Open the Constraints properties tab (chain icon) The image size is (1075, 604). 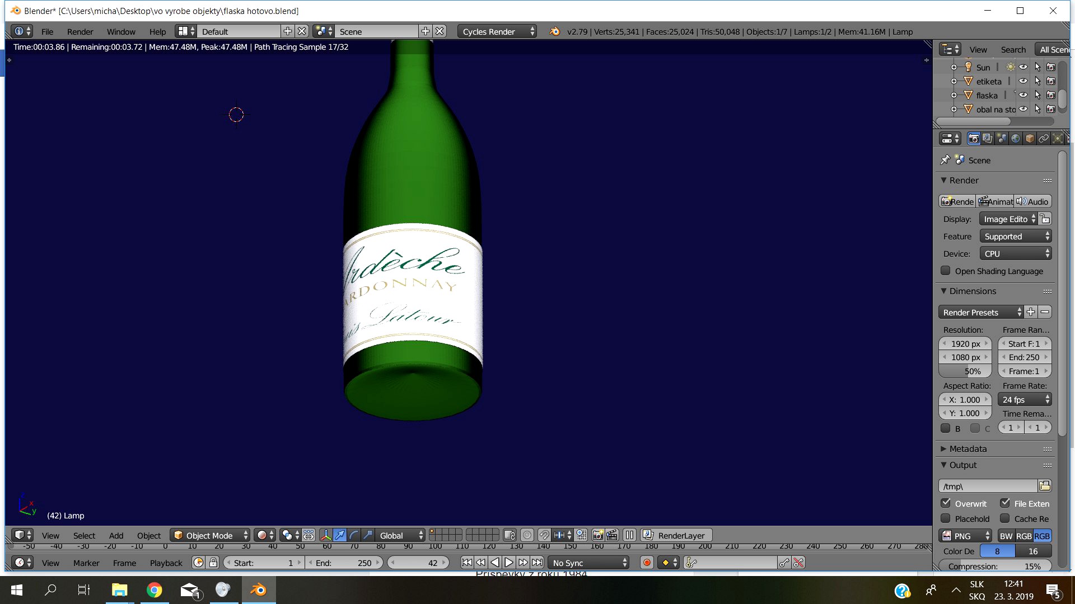[1044, 139]
